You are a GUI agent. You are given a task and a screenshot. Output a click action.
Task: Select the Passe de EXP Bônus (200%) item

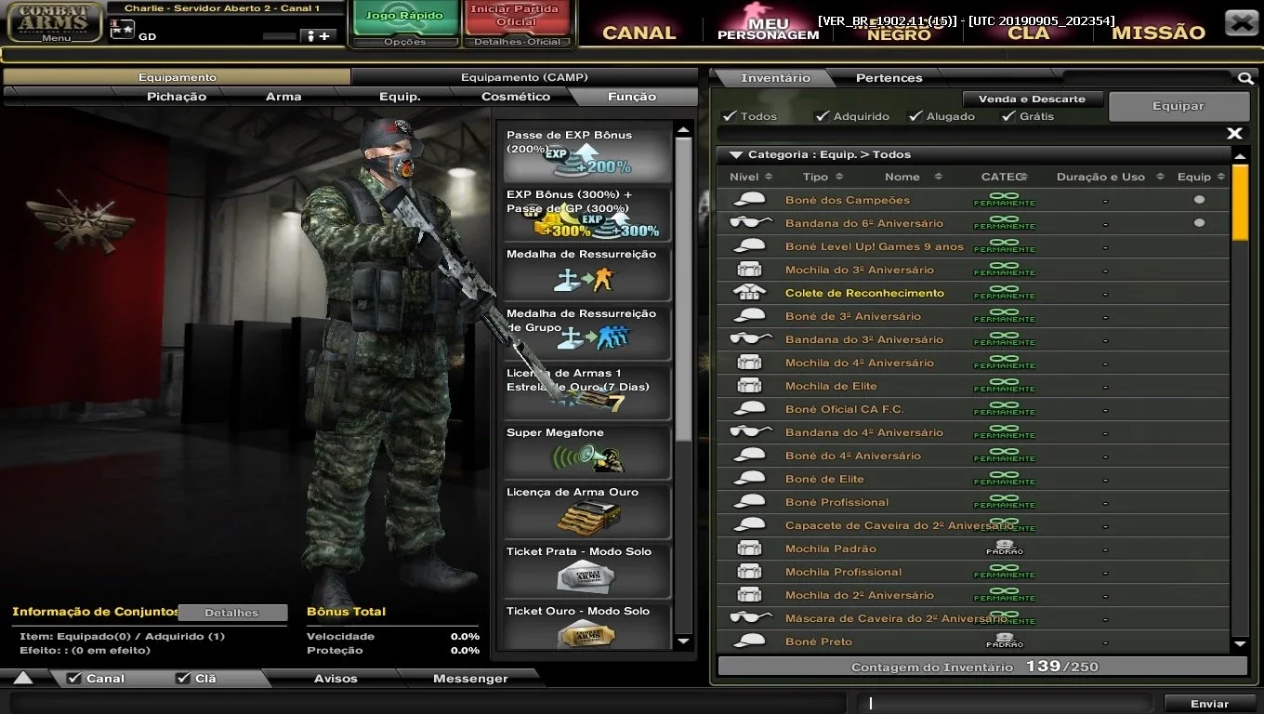[587, 154]
